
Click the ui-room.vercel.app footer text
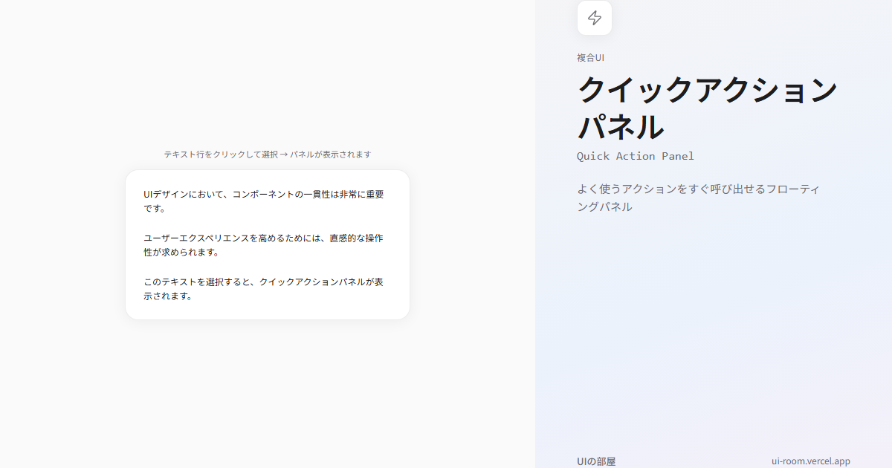click(811, 461)
